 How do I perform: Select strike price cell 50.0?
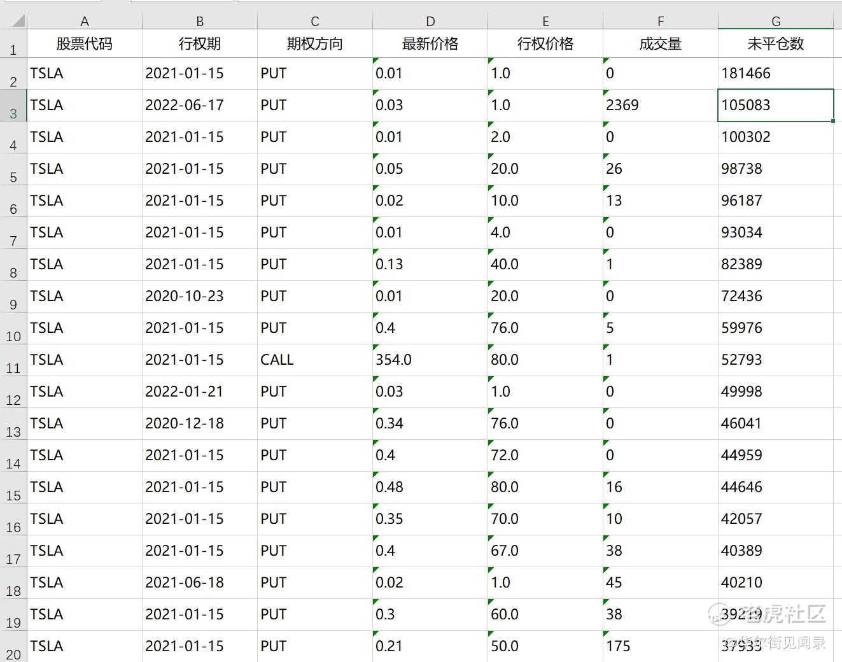545,646
